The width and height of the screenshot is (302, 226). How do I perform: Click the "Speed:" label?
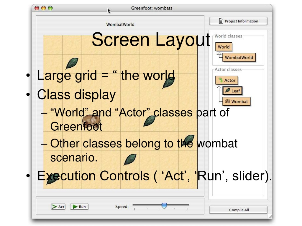click(122, 207)
